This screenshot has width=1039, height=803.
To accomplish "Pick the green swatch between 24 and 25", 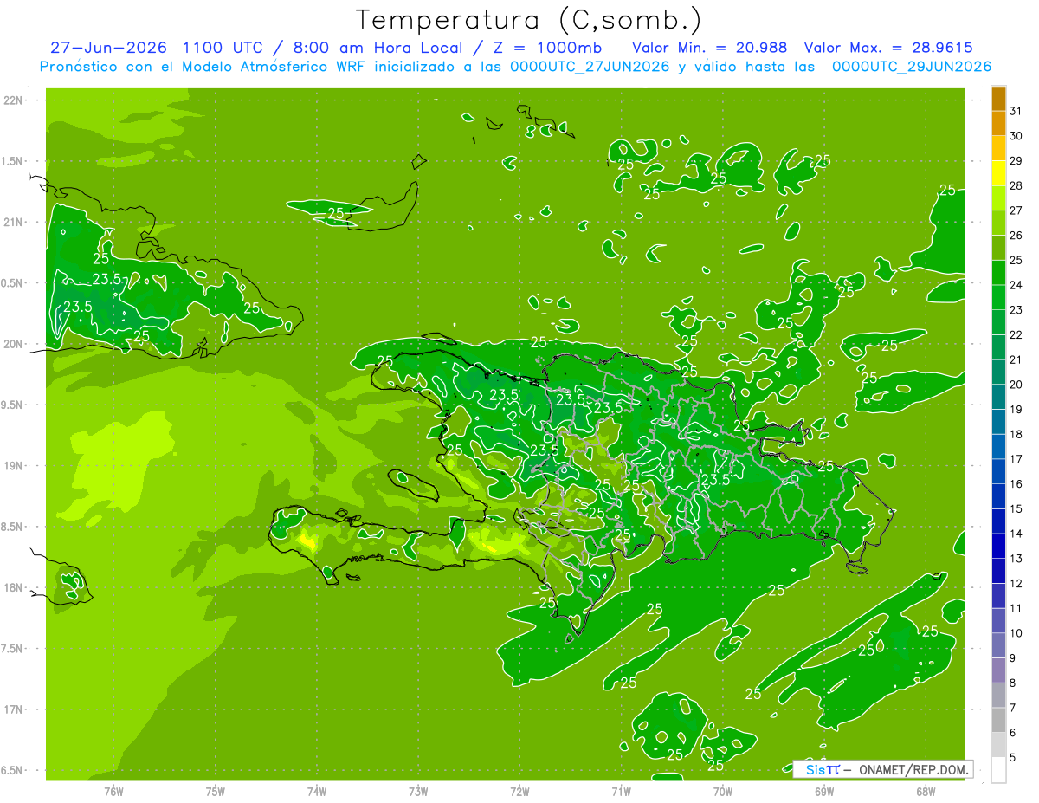I will (x=998, y=273).
